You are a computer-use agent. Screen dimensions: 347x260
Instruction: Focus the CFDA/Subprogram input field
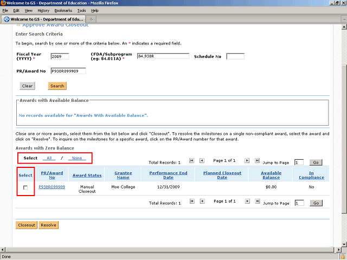(163, 56)
